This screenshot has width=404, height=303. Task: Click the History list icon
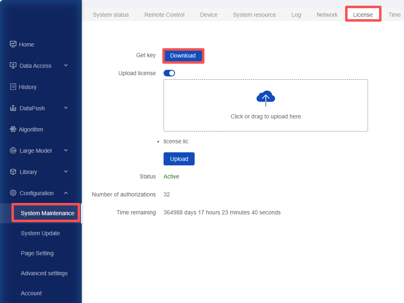pyautogui.click(x=13, y=87)
